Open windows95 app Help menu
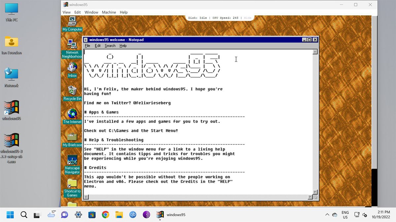 point(124,12)
